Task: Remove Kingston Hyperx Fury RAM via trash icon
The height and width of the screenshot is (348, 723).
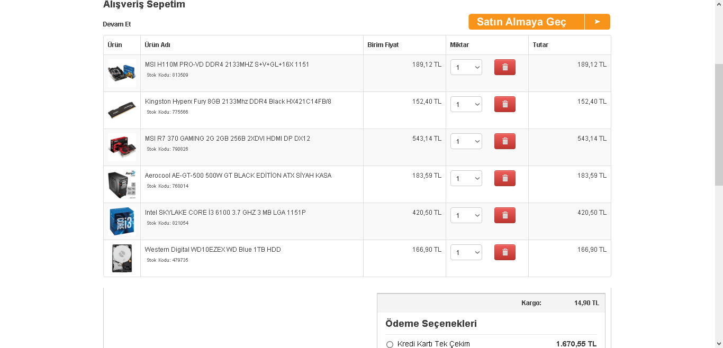Action: (x=504, y=104)
